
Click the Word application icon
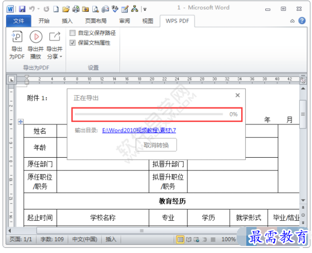[10, 9]
